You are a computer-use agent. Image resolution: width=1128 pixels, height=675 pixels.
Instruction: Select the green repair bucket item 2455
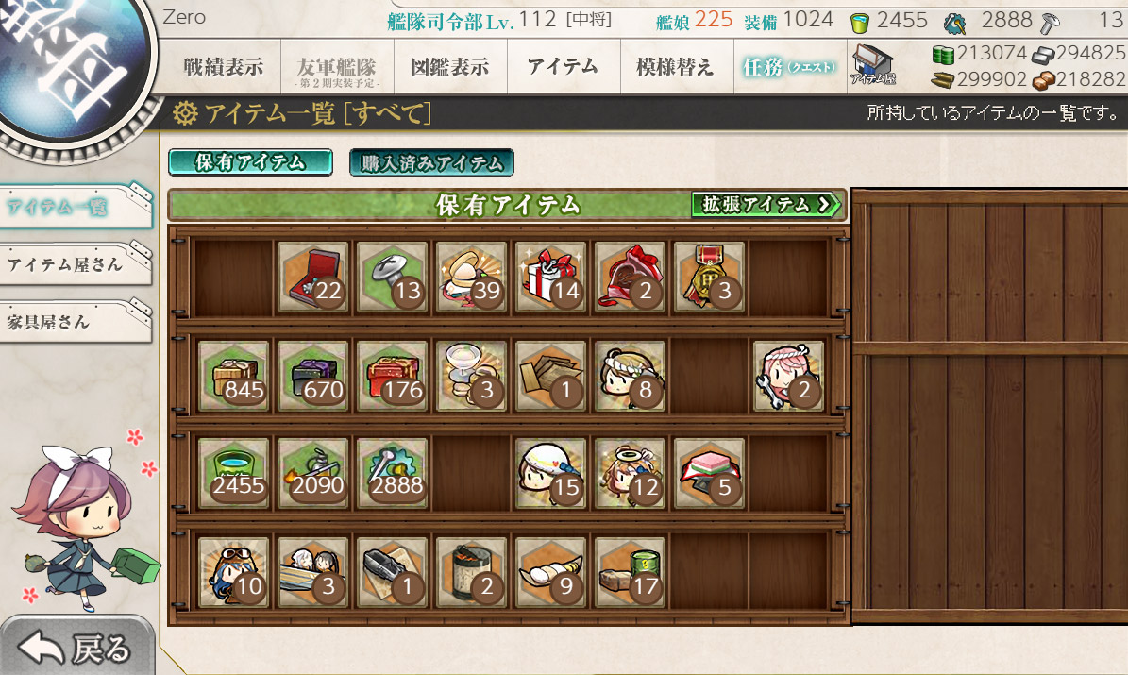point(234,474)
